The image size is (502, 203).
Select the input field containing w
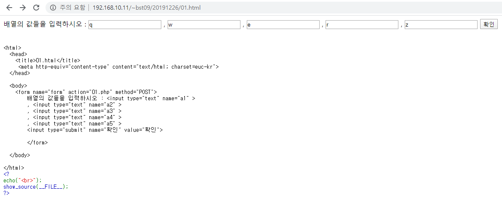pos(204,25)
